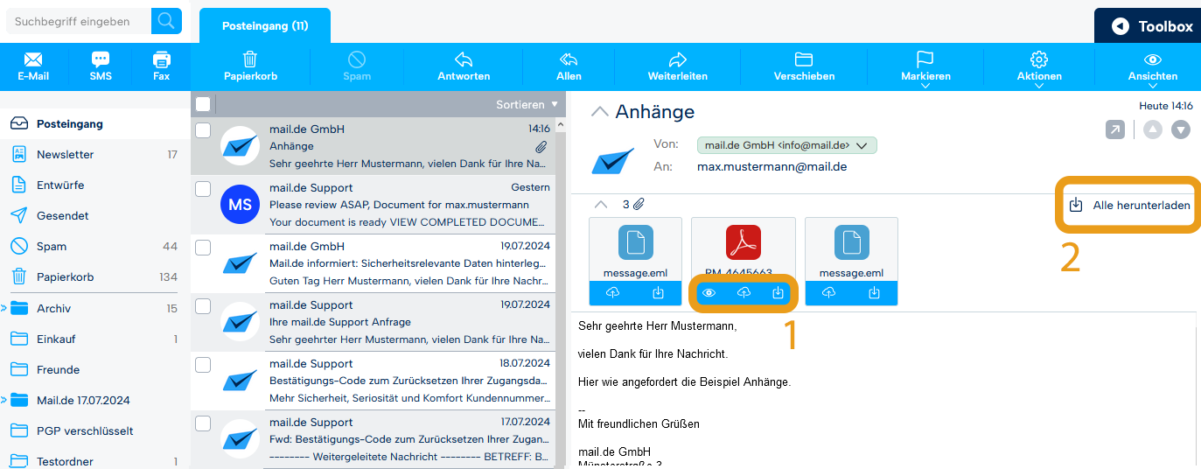The width and height of the screenshot is (1201, 469).
Task: Click the search magnifier button
Action: pyautogui.click(x=166, y=21)
